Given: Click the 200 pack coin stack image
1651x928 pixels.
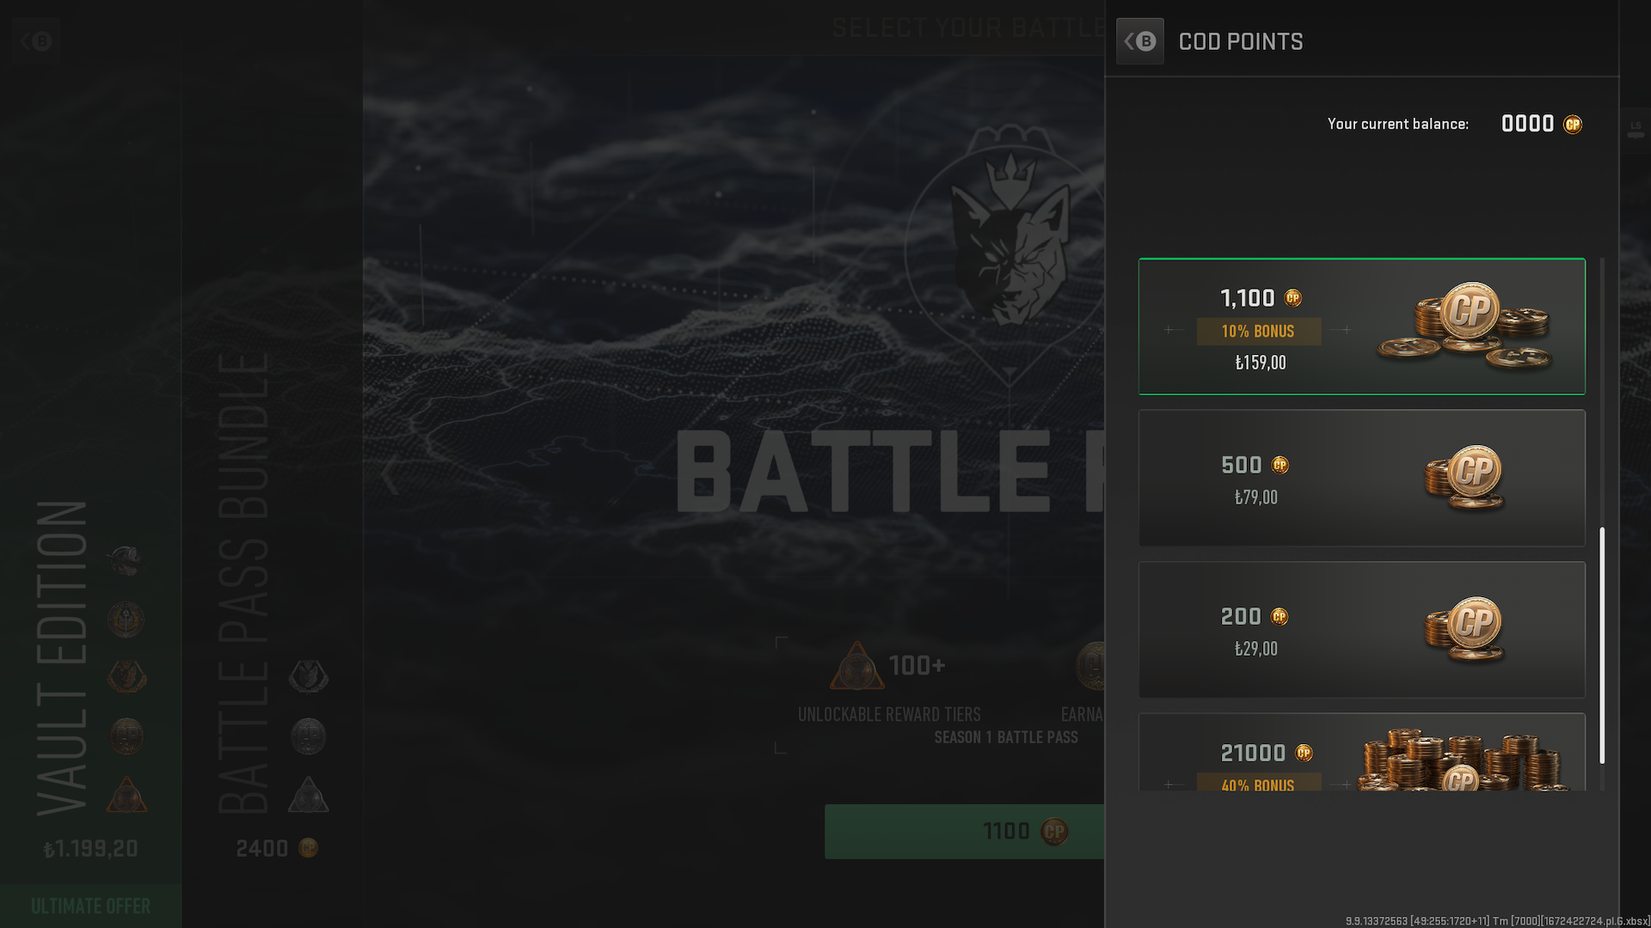Looking at the screenshot, I should click(x=1465, y=630).
